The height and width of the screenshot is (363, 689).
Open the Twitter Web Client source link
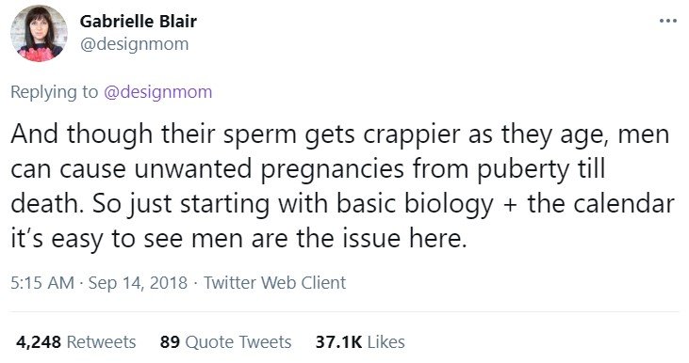(x=275, y=283)
